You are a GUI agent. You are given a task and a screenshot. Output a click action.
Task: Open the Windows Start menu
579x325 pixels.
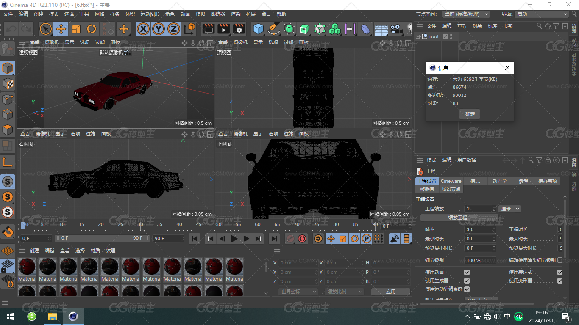point(10,317)
